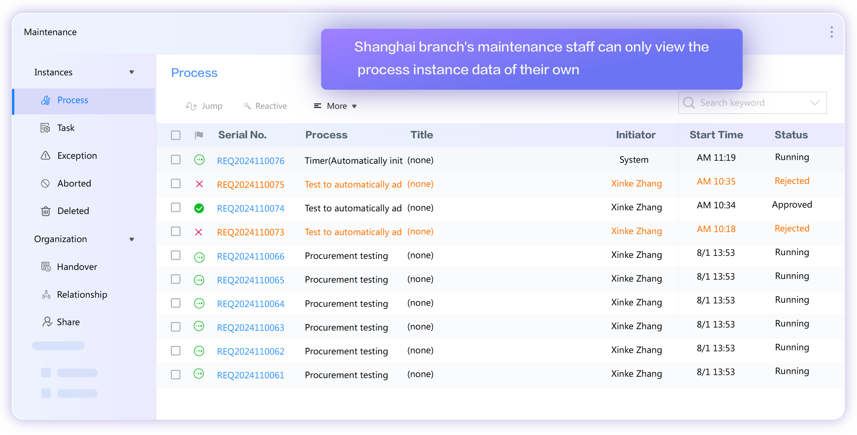Collapse the Instances section arrow
Image resolution: width=857 pixels, height=435 pixels.
click(132, 72)
